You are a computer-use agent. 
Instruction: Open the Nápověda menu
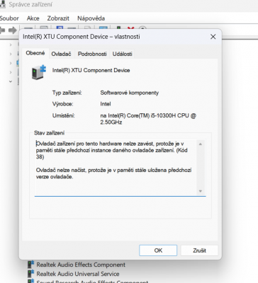tap(91, 18)
